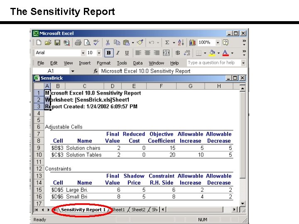Open the Name Box dropdown arrow
Image resolution: width=299 pixels, height=224 pixels.
click(x=73, y=71)
